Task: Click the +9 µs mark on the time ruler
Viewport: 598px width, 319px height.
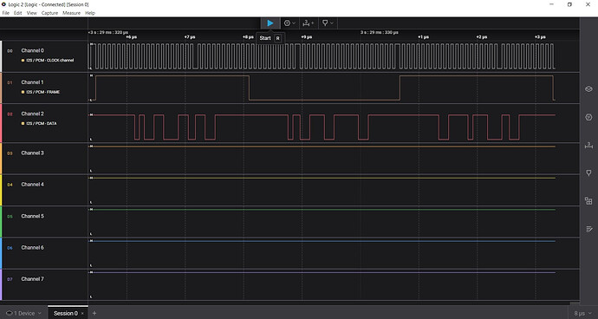Action: point(306,37)
